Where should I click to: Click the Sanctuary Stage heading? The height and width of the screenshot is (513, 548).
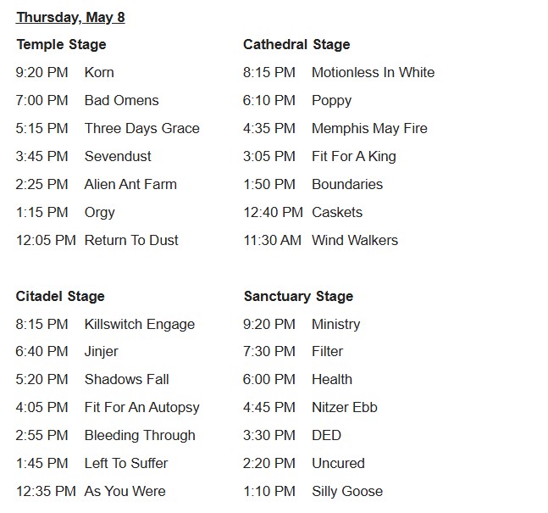click(x=298, y=296)
